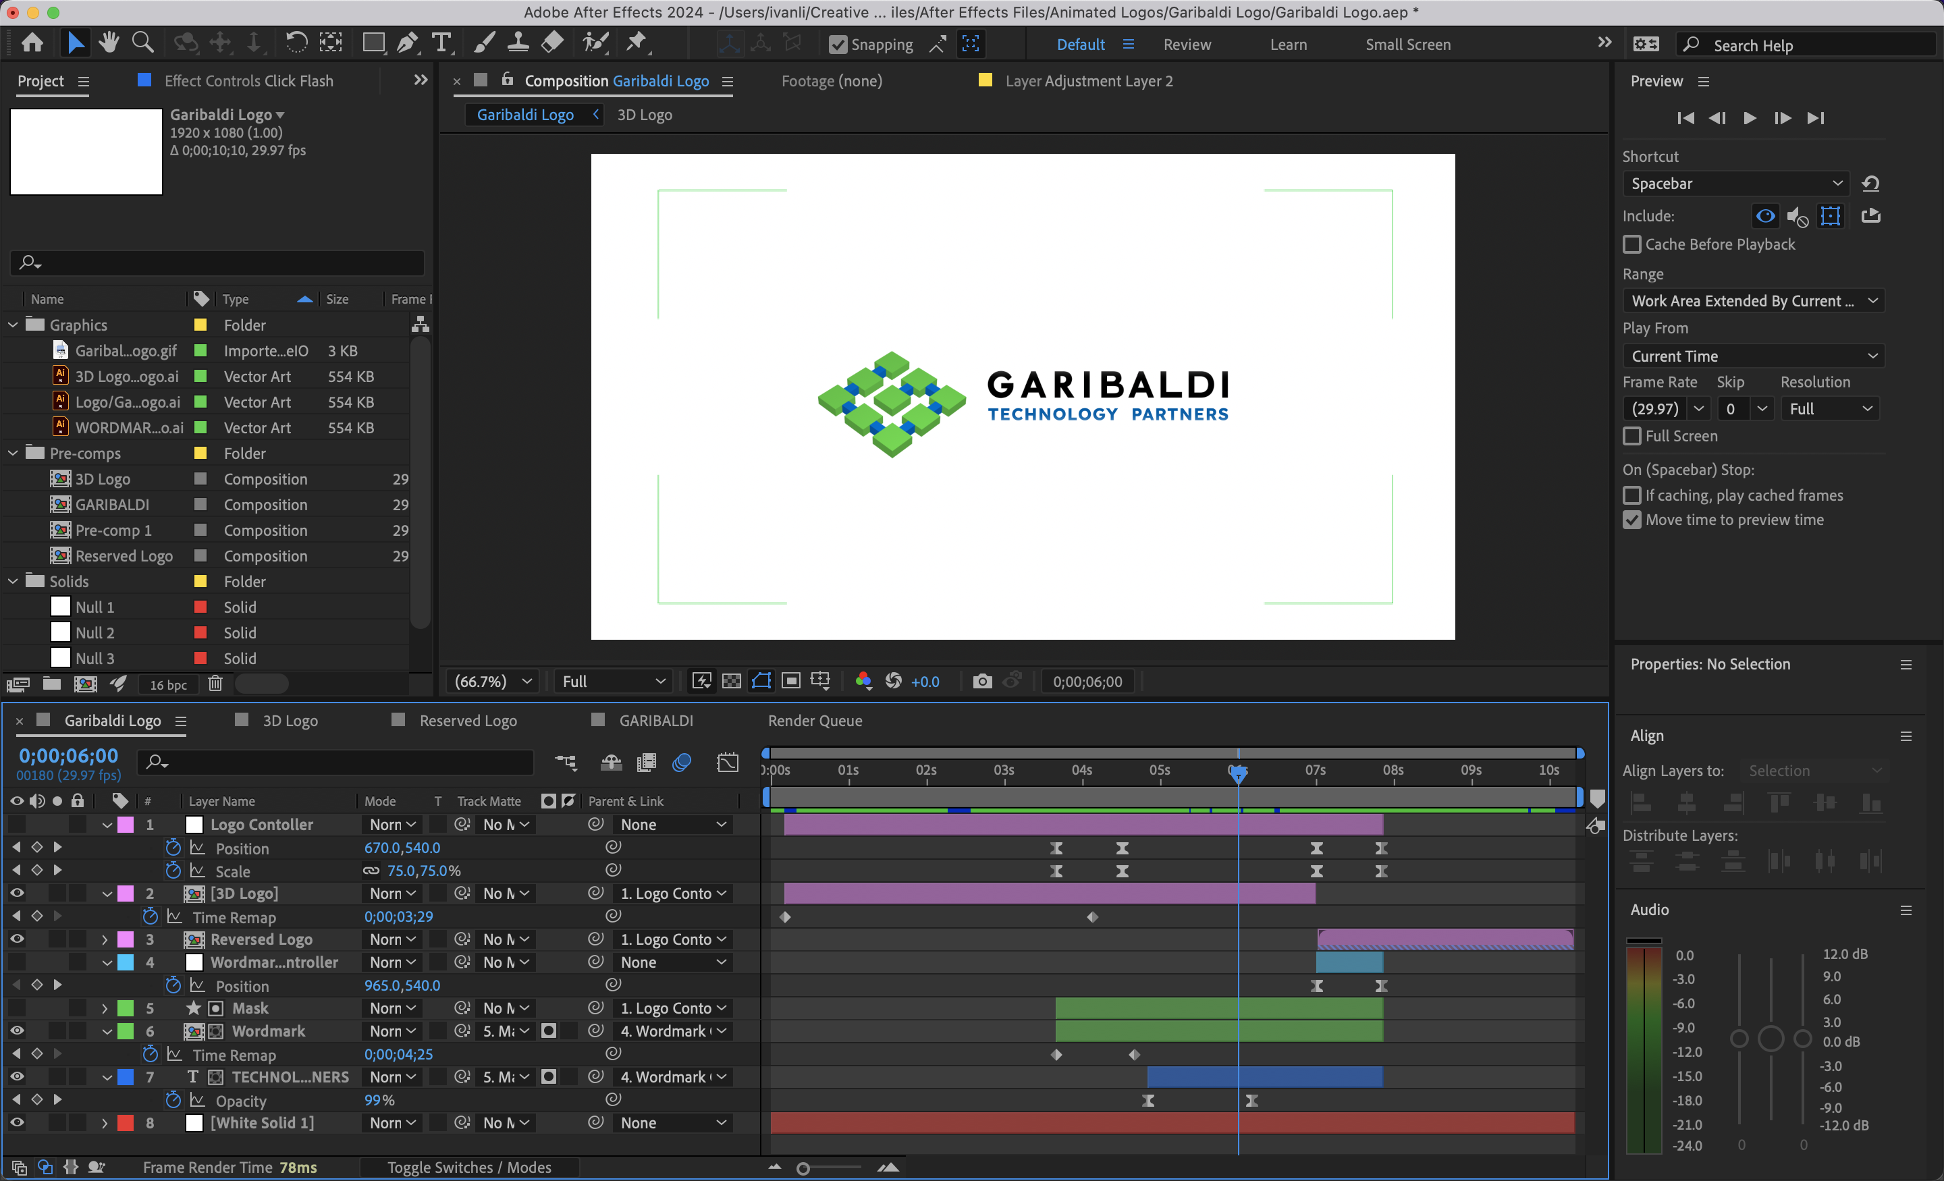Click the snapshot camera icon
Image resolution: width=1944 pixels, height=1181 pixels.
pos(981,681)
